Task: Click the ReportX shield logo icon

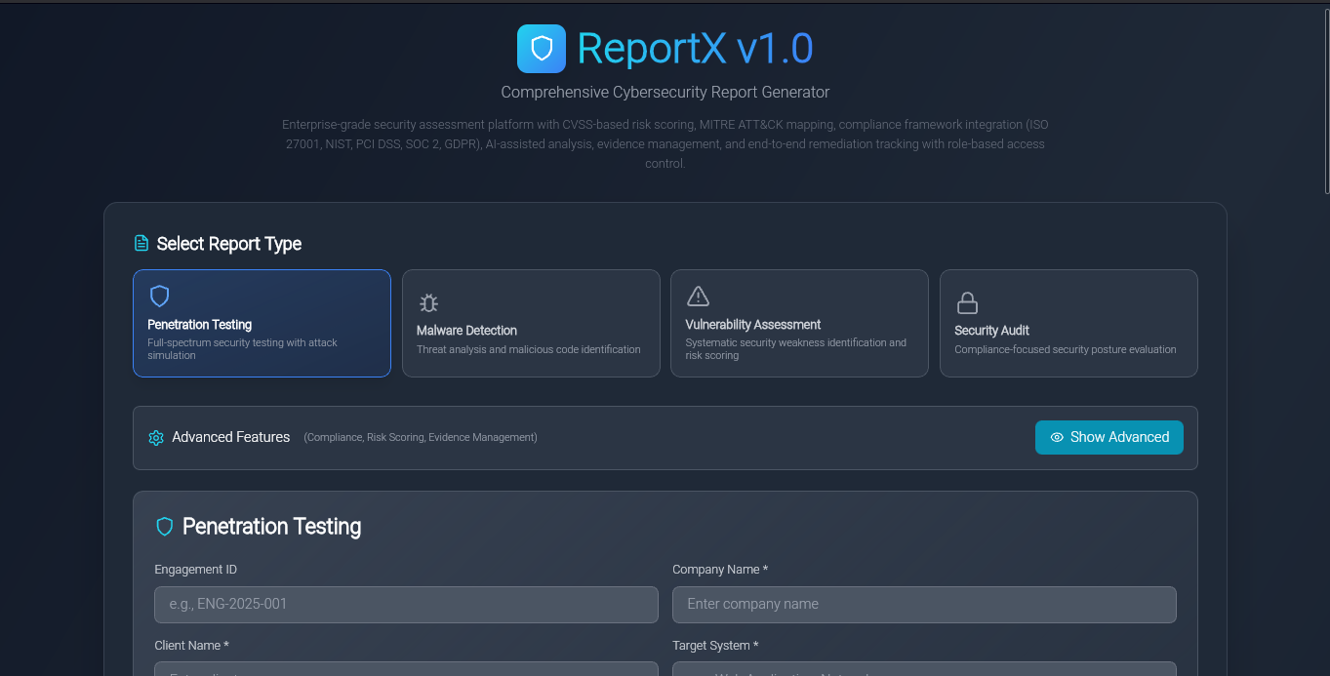Action: (x=542, y=49)
